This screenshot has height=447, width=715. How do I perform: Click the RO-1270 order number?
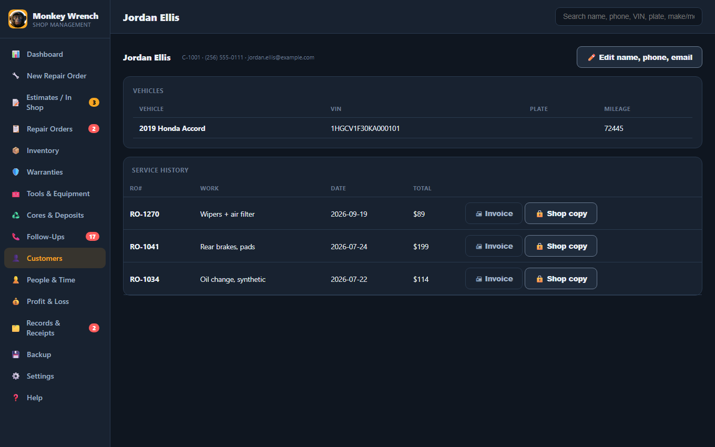[x=145, y=214]
